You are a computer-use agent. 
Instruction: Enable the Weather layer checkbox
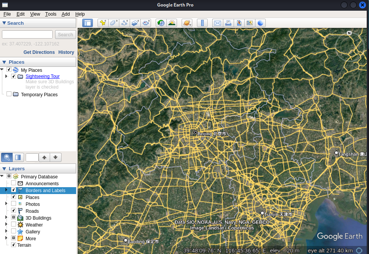point(14,224)
